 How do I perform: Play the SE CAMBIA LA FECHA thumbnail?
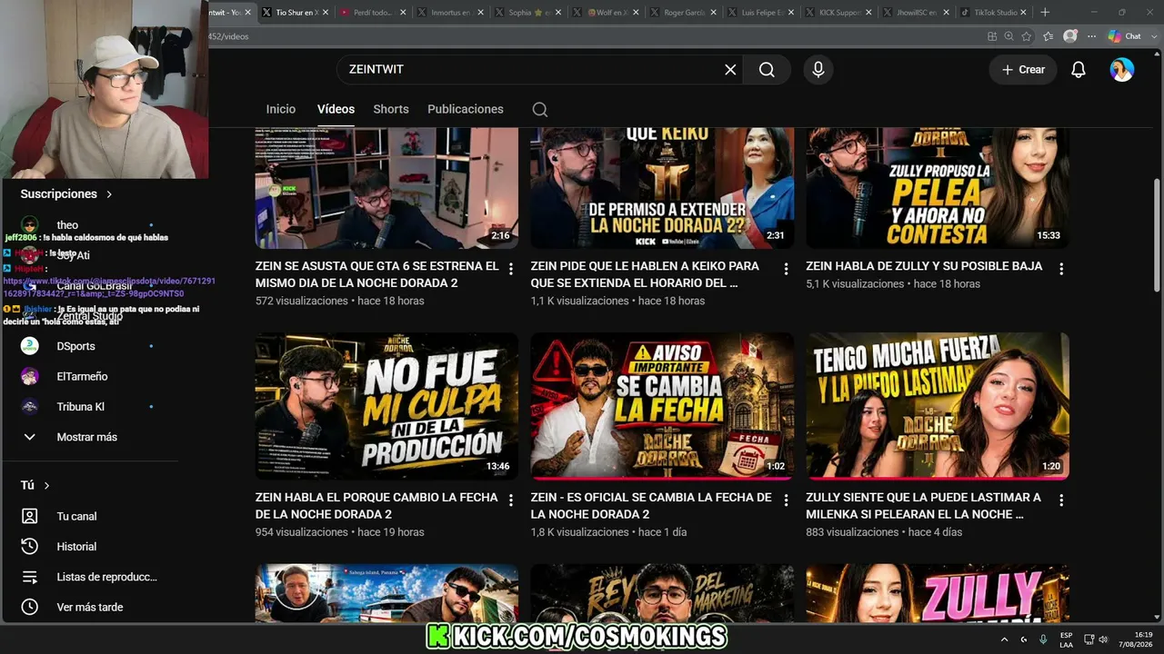[x=662, y=406]
